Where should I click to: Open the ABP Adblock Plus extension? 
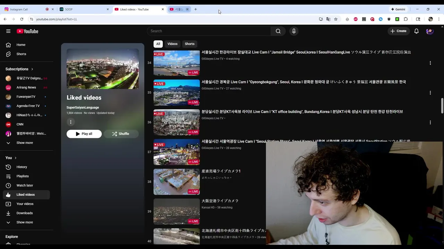(x=356, y=19)
